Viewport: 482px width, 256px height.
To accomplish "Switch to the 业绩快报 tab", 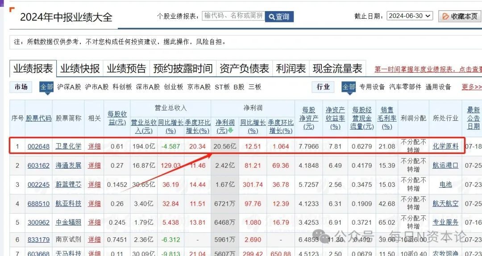I will point(80,68).
